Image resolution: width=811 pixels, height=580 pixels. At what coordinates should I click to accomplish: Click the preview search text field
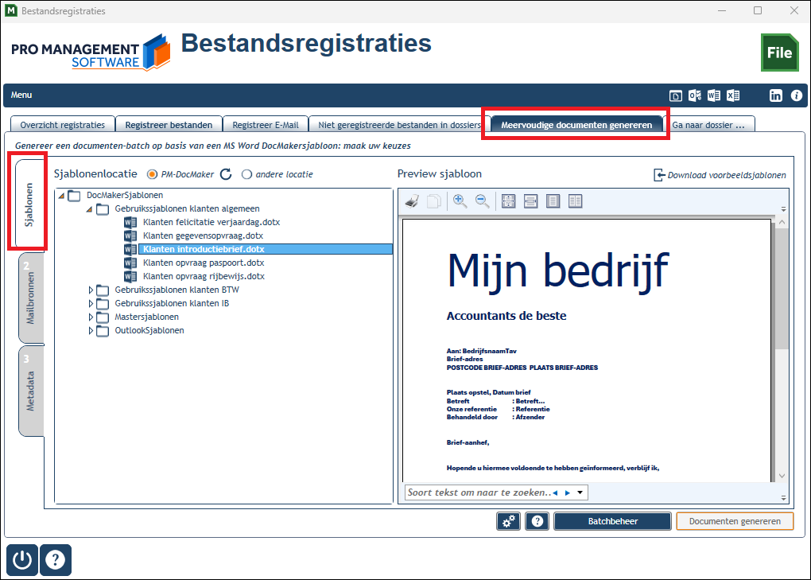point(479,492)
